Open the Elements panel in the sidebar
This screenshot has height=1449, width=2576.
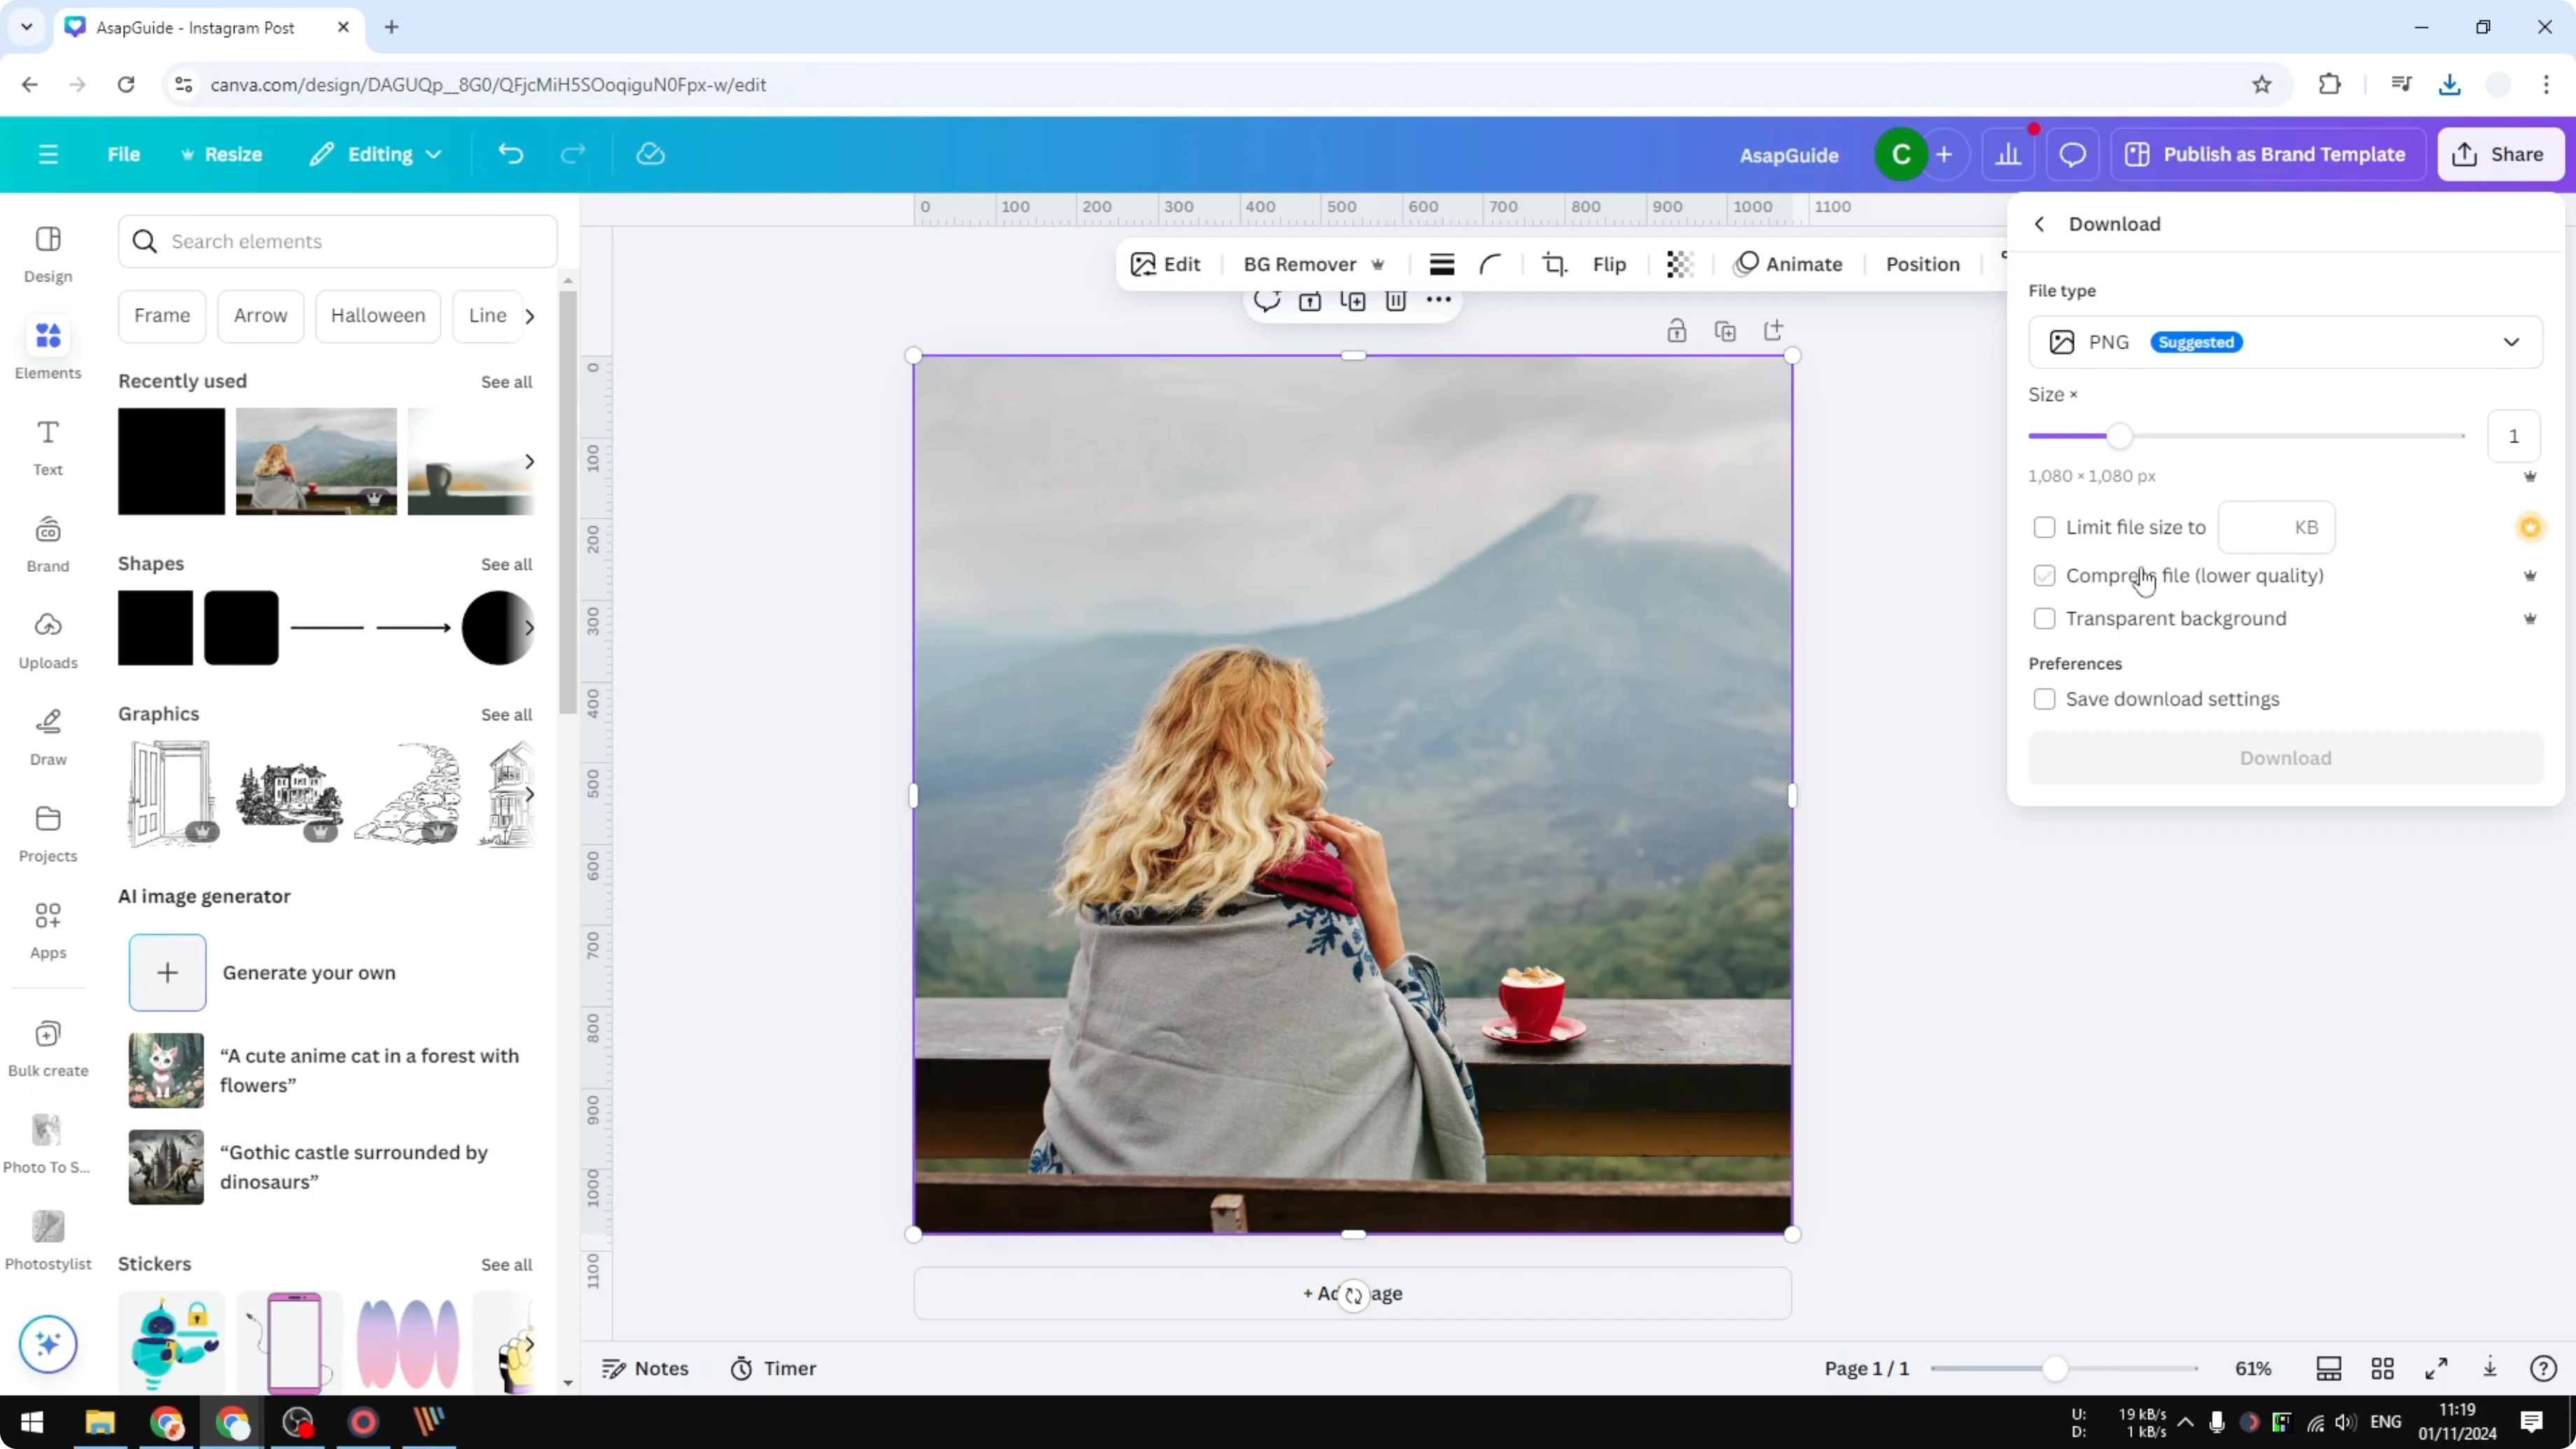47,348
